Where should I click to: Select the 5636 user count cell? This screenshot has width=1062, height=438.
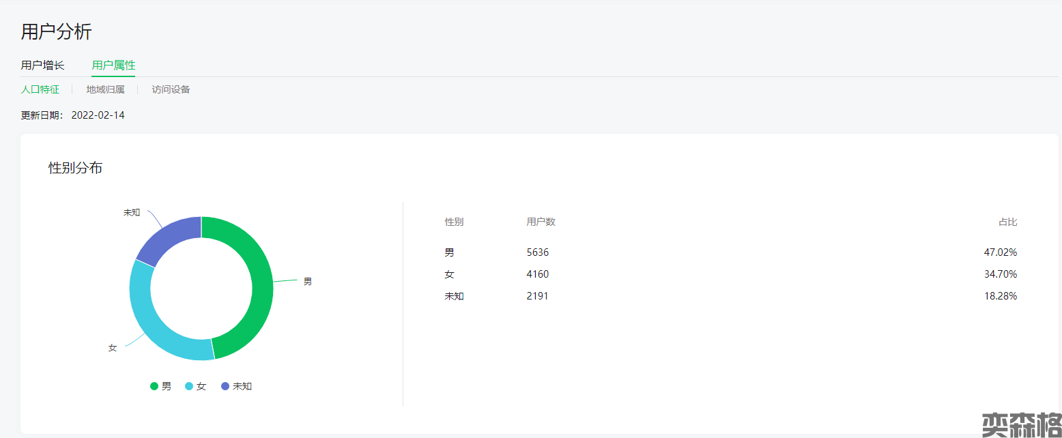tap(537, 252)
